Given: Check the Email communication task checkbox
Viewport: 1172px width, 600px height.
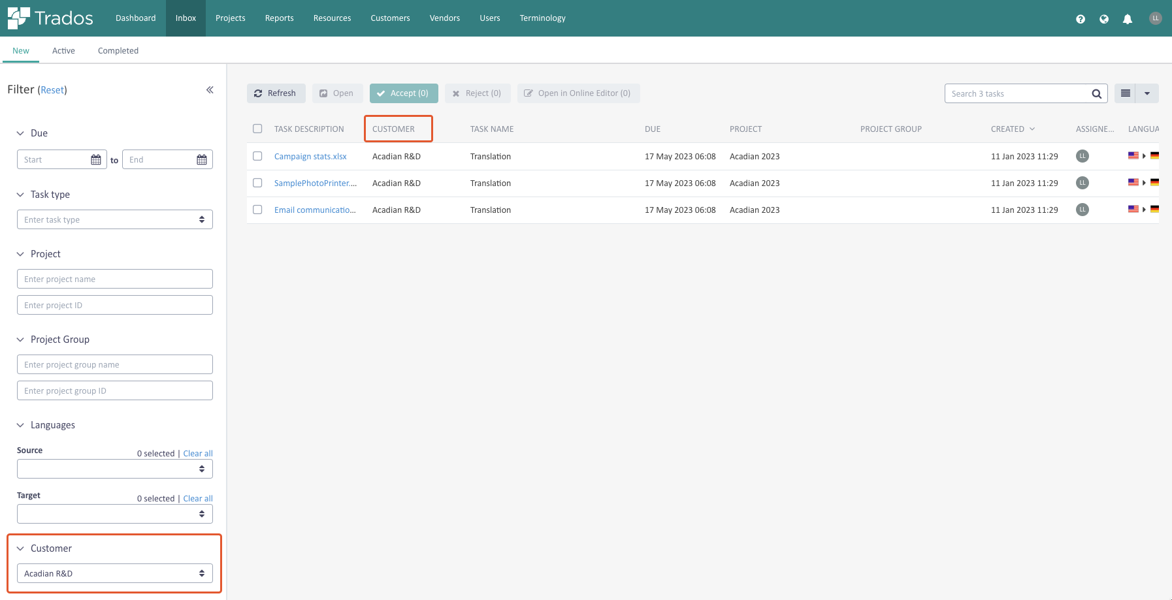Looking at the screenshot, I should (x=257, y=210).
